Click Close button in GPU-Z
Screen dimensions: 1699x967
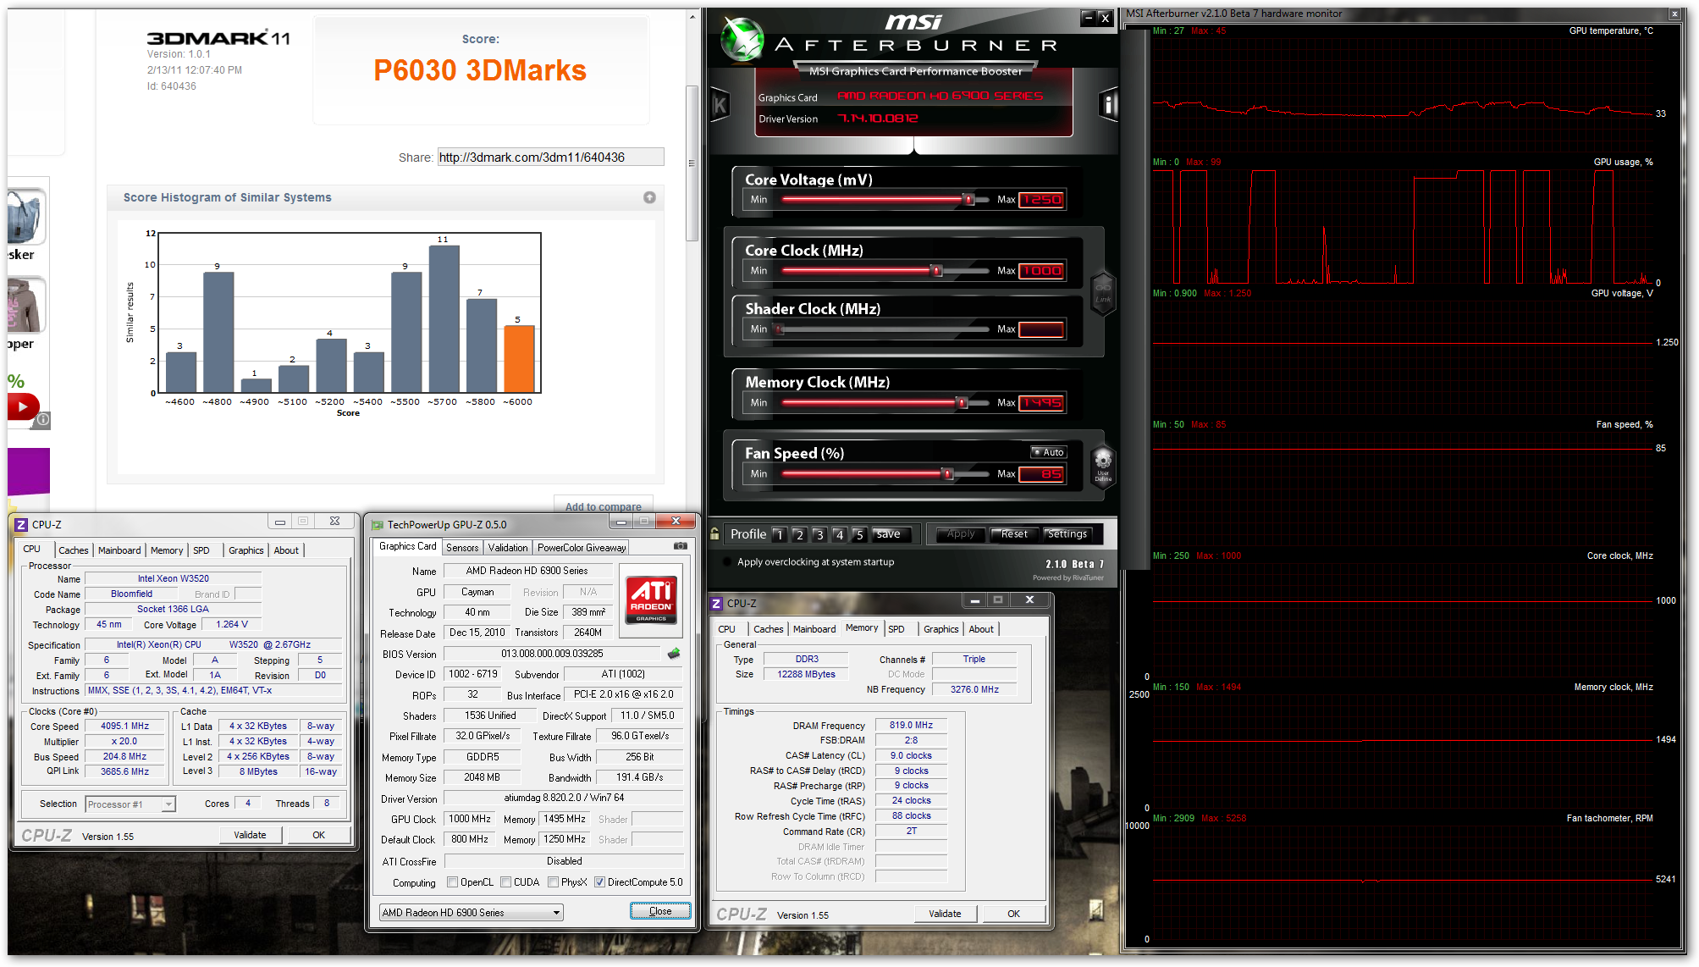click(x=660, y=911)
